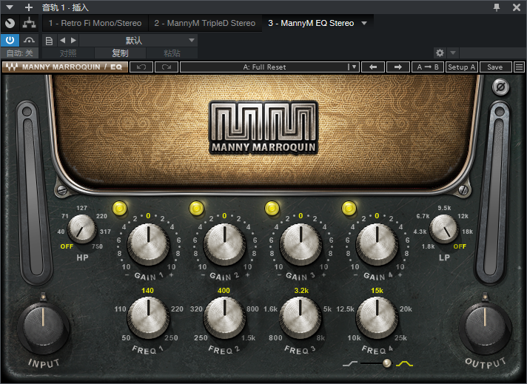Click the Input level knob
Viewport: 527px width, 384px height.
[x=43, y=327]
